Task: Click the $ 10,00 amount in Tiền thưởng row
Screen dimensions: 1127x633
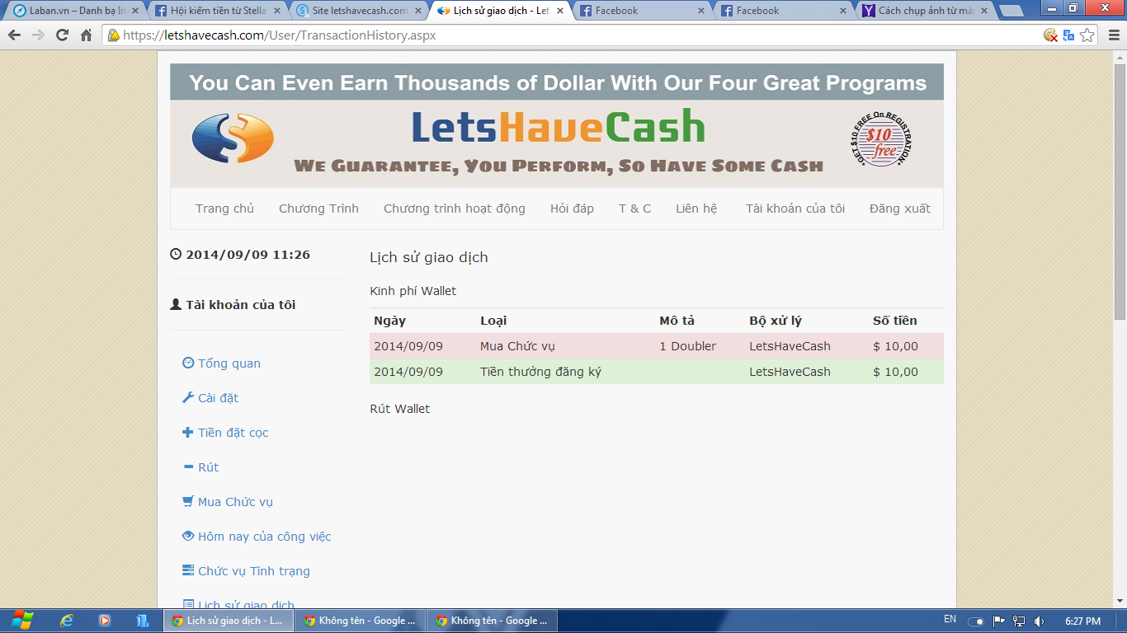Action: coord(895,372)
